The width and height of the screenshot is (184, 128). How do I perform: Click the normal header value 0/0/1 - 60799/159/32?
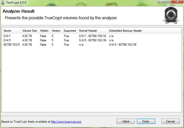pyautogui.click(x=93, y=36)
